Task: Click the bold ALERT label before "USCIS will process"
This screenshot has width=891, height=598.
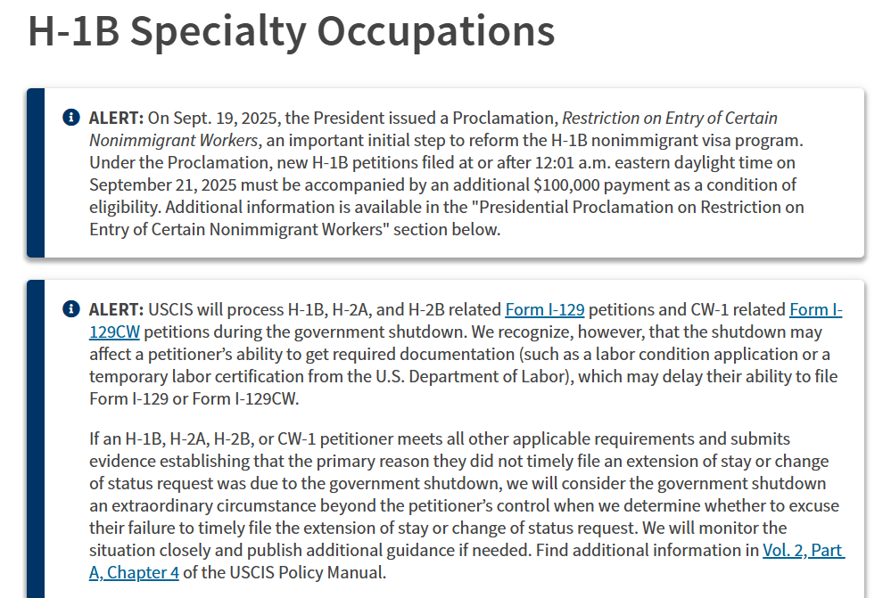Action: [116, 310]
